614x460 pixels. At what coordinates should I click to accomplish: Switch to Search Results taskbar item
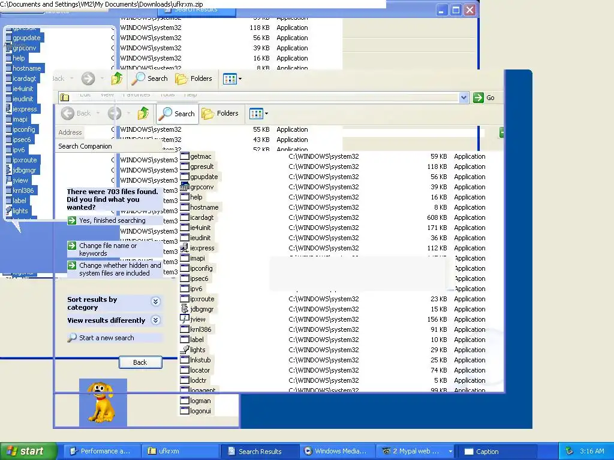(x=259, y=452)
